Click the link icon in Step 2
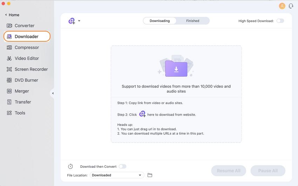 (x=142, y=114)
